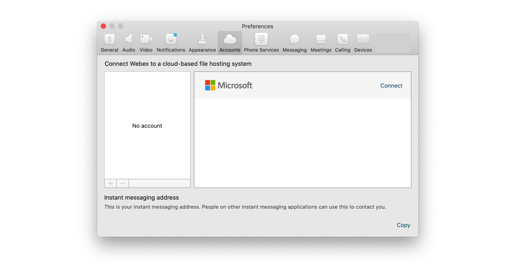This screenshot has width=516, height=273.
Task: Select the Accounts cloud tab
Action: coord(230,43)
